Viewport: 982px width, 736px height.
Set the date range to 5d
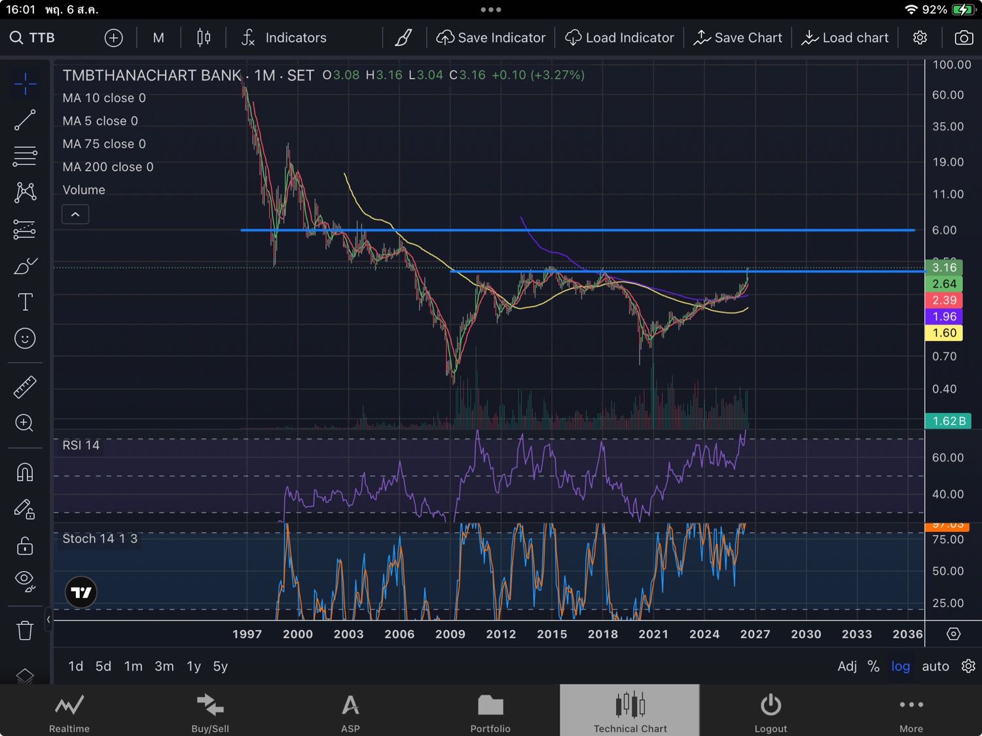coord(103,666)
